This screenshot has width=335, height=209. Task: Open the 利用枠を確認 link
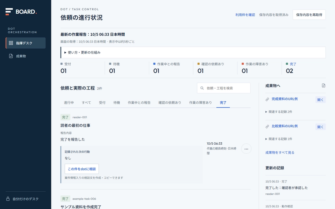click(245, 15)
